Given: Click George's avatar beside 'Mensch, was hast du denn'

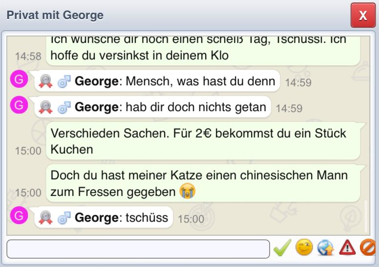Looking at the screenshot, I should pos(19,79).
